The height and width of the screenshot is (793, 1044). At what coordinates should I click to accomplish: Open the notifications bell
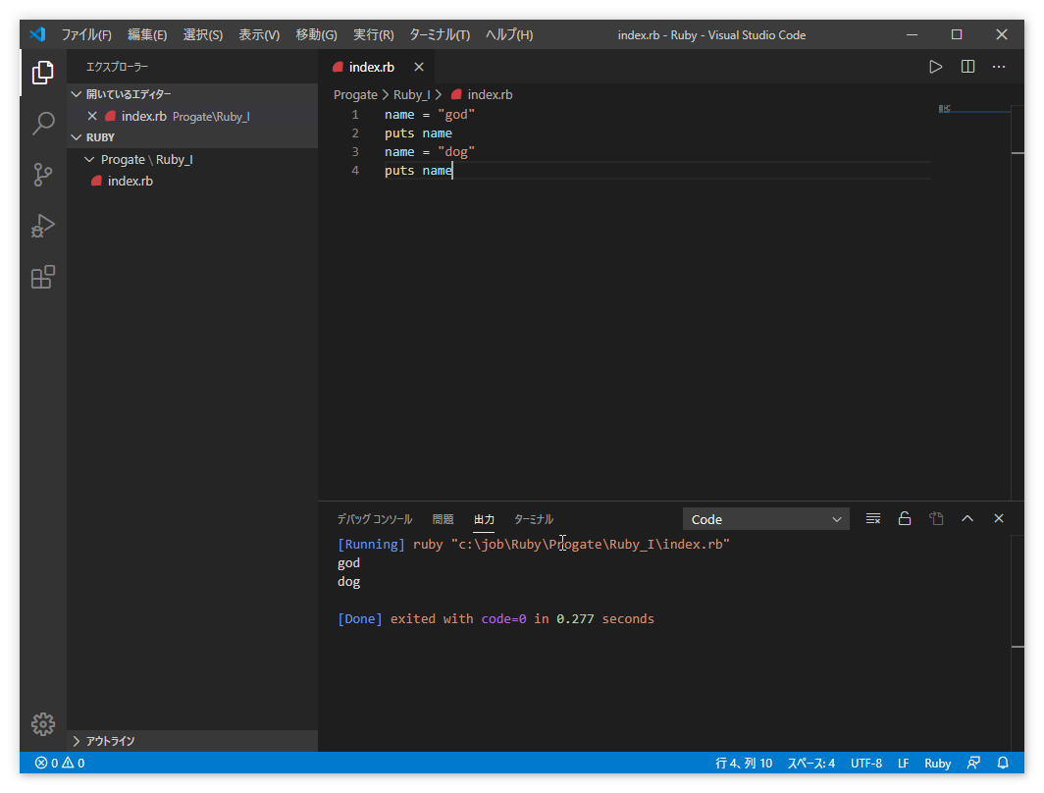tap(1003, 763)
